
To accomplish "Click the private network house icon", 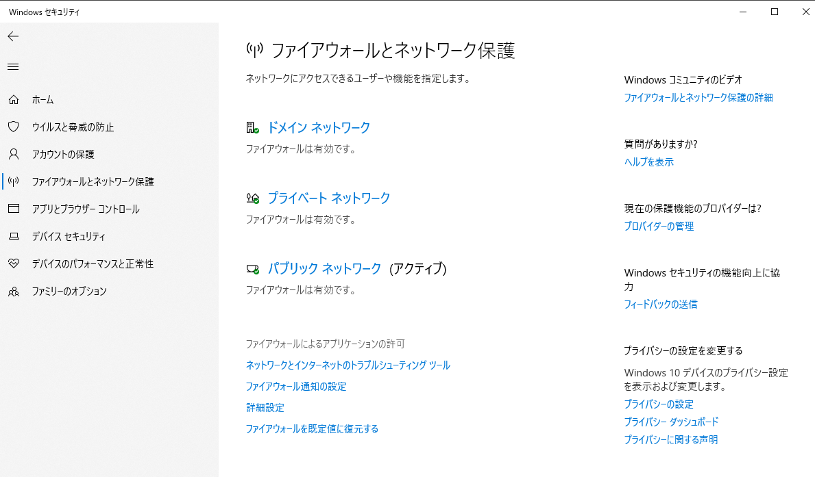I will (253, 198).
